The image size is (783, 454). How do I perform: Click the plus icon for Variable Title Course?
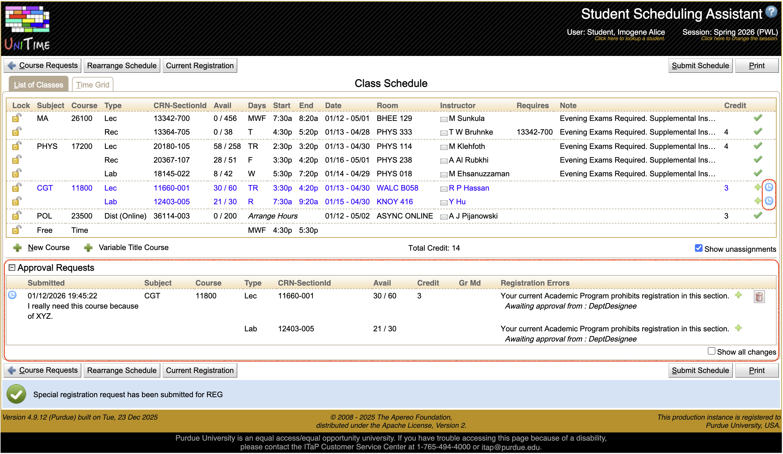pos(89,247)
